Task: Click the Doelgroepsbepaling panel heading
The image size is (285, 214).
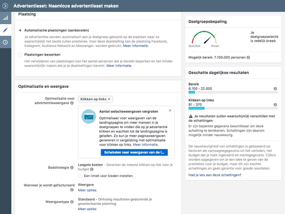Action: click(x=208, y=22)
